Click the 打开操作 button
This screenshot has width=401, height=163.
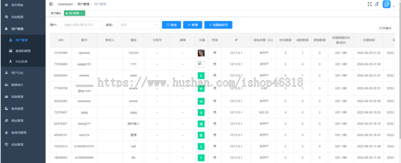pyautogui.click(x=385, y=28)
